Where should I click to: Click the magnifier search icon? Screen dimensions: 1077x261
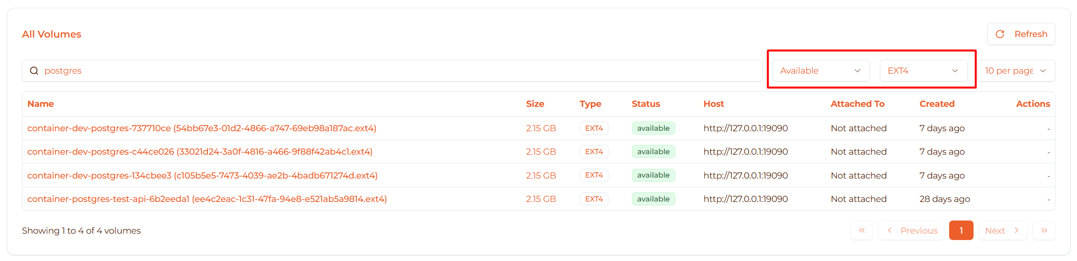pyautogui.click(x=34, y=71)
